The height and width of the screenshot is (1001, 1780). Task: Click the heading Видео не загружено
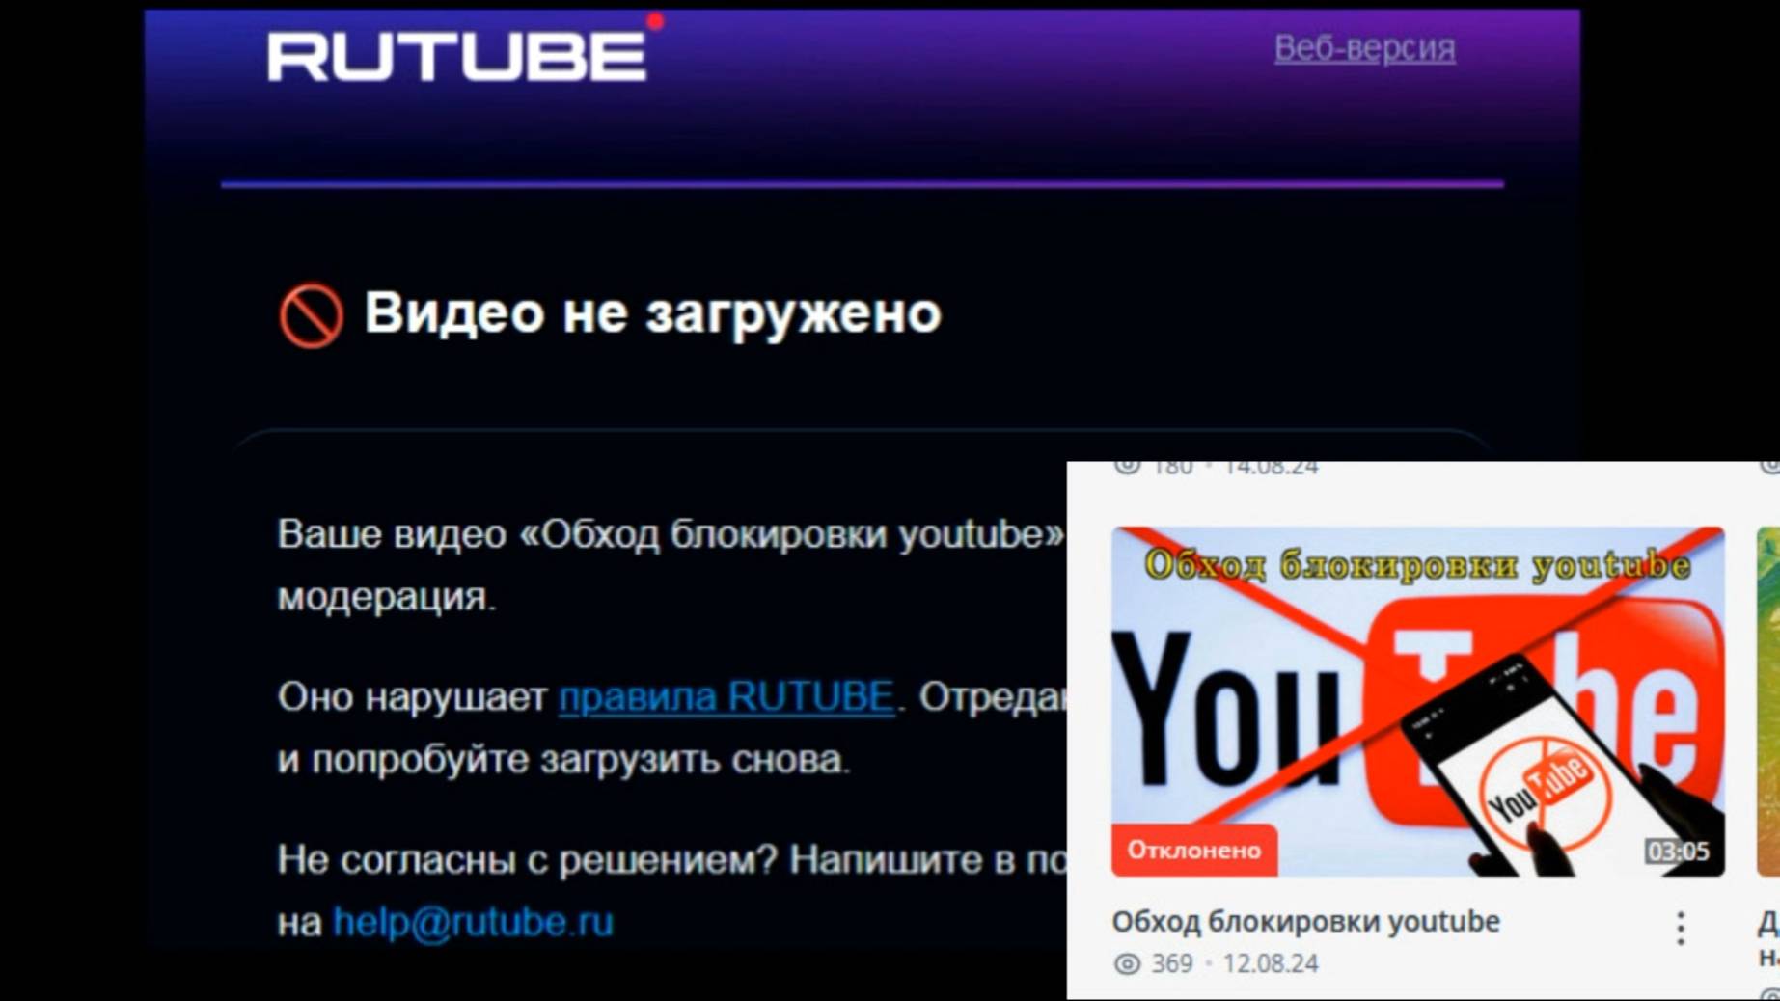click(x=652, y=314)
